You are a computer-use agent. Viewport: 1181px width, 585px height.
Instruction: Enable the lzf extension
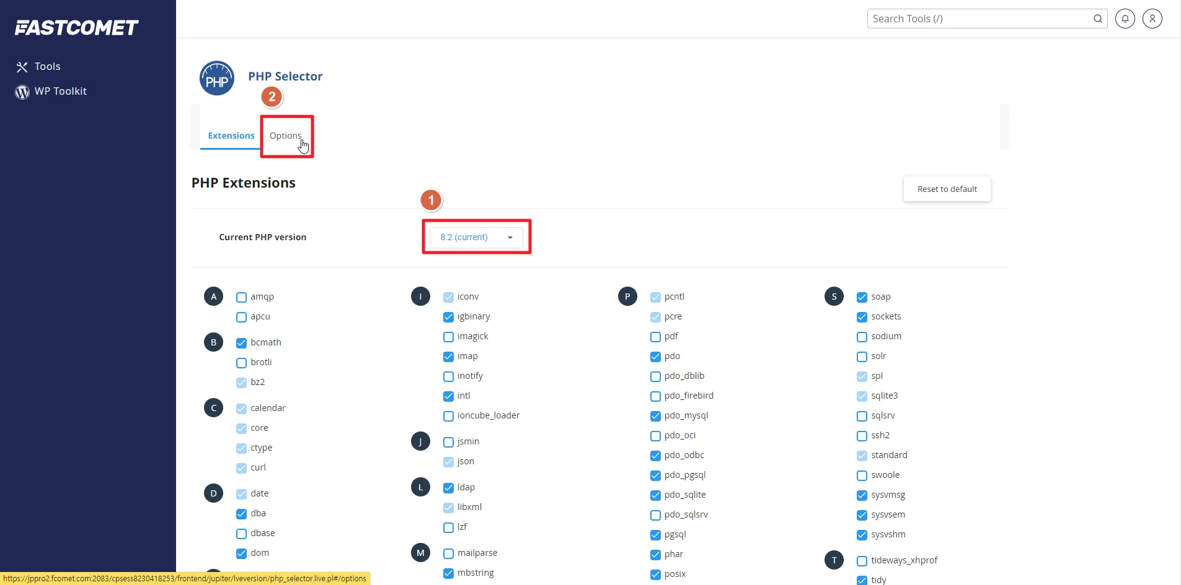pyautogui.click(x=448, y=527)
